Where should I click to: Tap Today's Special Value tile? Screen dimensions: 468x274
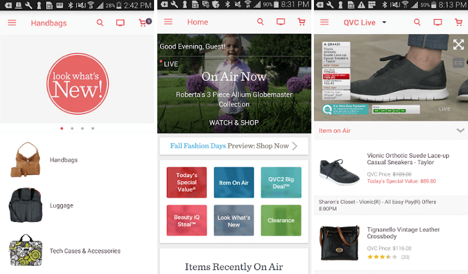coord(187,182)
